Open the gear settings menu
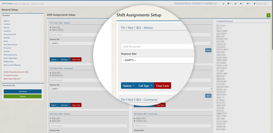 (241, 3)
